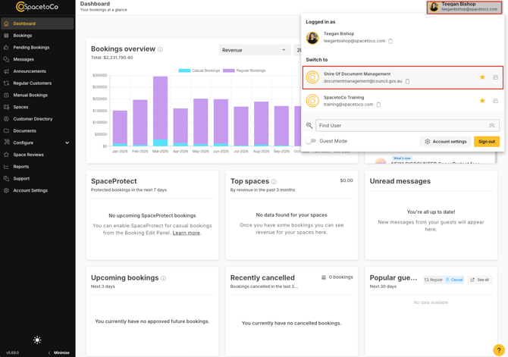This screenshot has width=508, height=357.
Task: Click info icon next to Top spaces
Action: (x=274, y=182)
